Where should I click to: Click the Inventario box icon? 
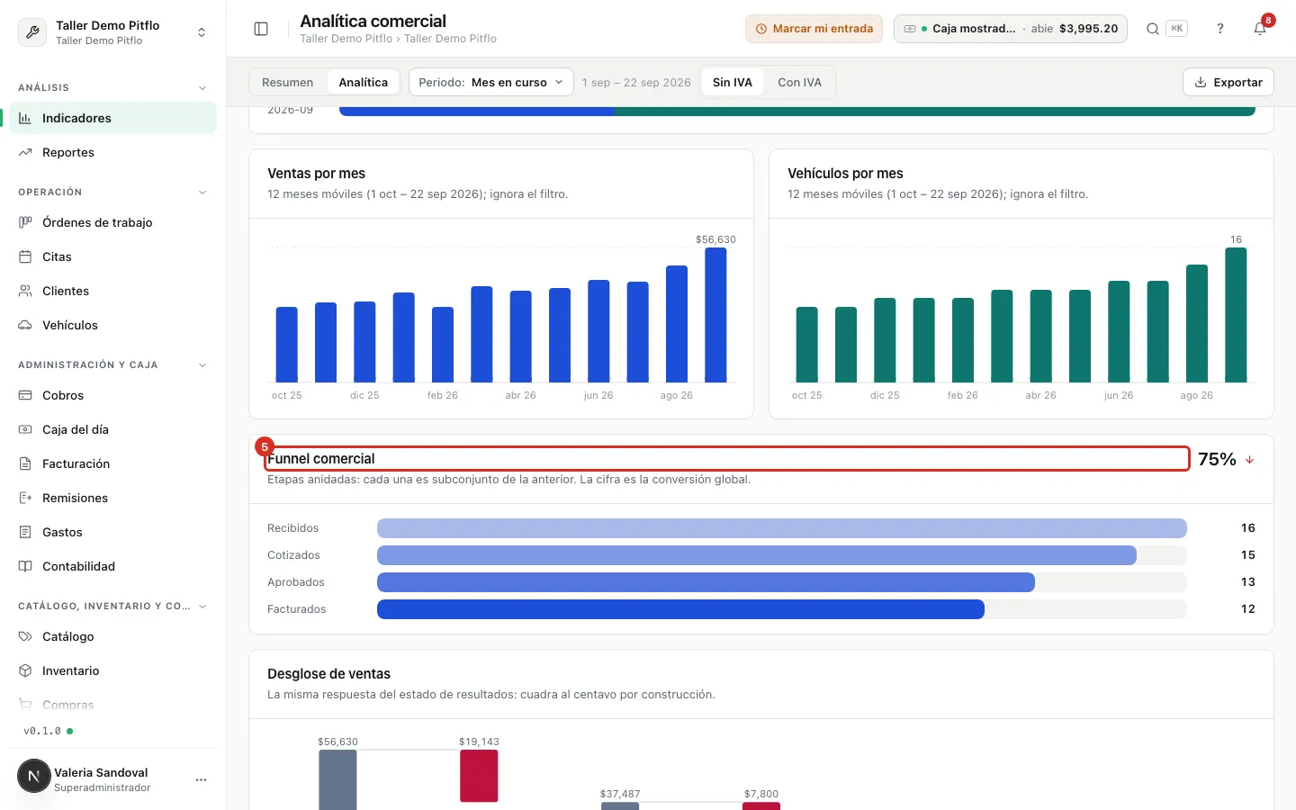25,670
